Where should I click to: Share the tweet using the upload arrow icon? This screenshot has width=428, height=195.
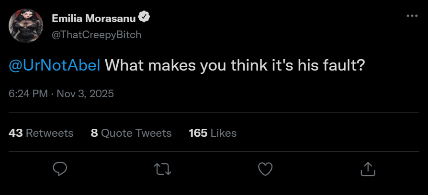click(367, 168)
